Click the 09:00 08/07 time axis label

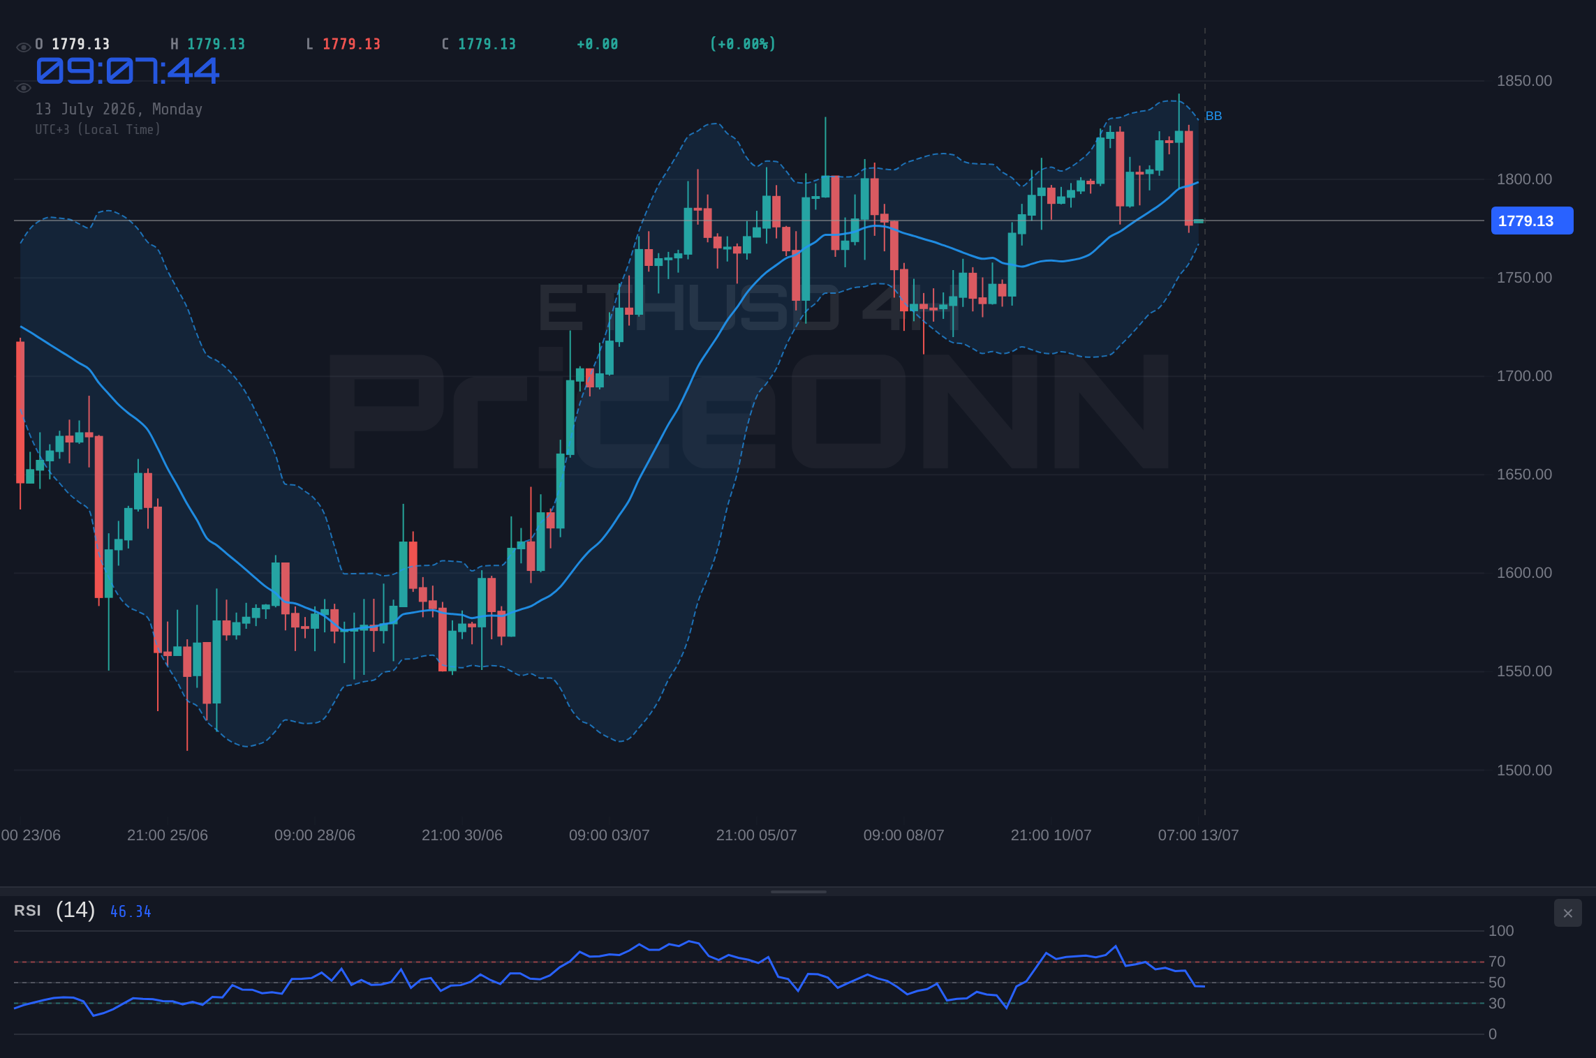(904, 835)
